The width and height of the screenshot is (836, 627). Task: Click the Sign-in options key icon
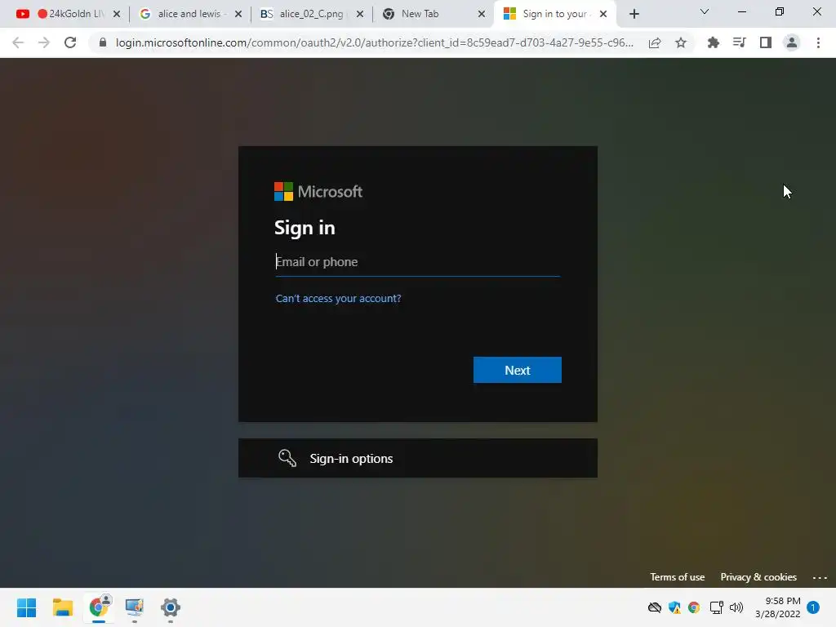tap(287, 458)
